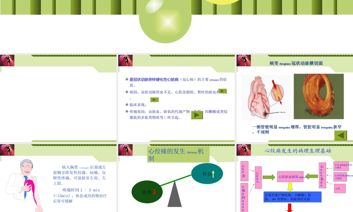
Task: Select the empty first slide thumbnail
Action: [58, 102]
